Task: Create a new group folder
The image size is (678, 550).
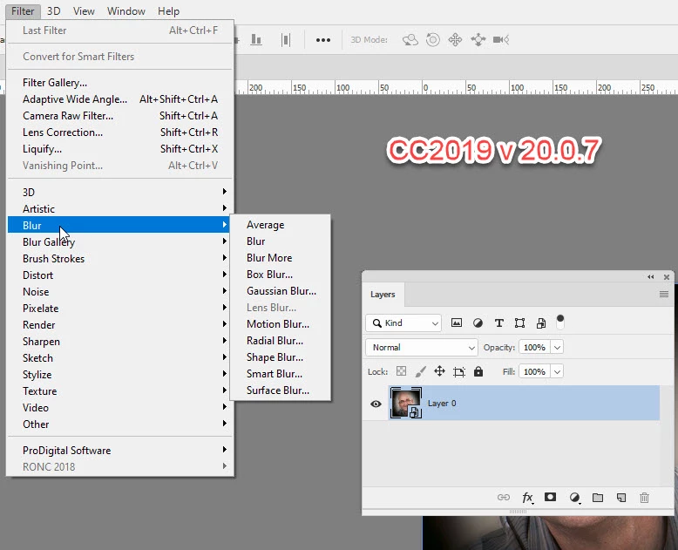Action: pos(598,498)
